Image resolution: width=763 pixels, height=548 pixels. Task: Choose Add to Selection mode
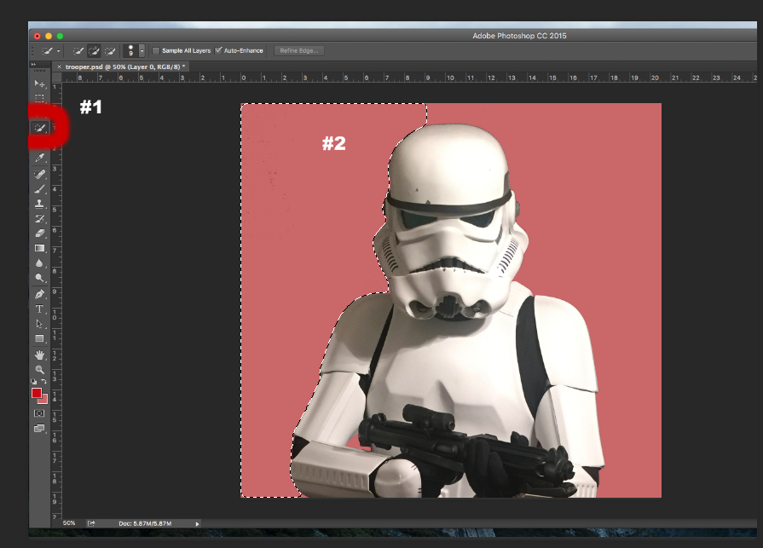tap(94, 50)
